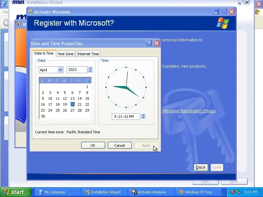This screenshot has height=197, width=263.
Task: Switch to Activate Windows in the taskbar
Action: point(151,192)
